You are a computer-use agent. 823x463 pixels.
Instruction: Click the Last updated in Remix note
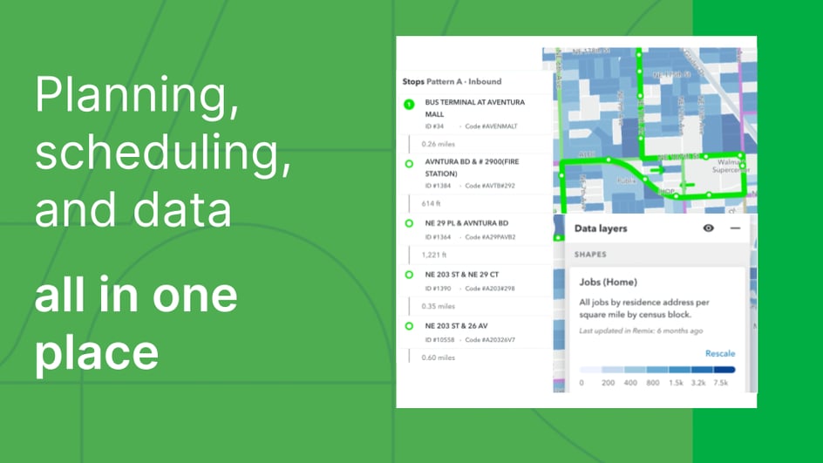point(640,330)
